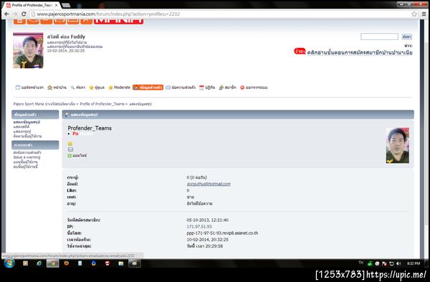Click the hostname 'ppp-171-97-51-93.revip8.asianet.co.th'

click(222, 233)
